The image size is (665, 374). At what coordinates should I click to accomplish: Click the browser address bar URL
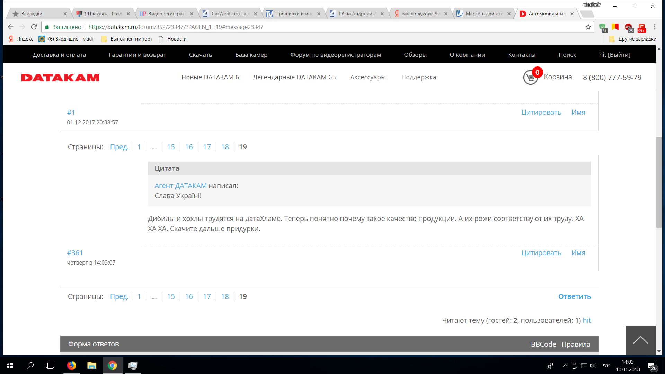pos(176,27)
